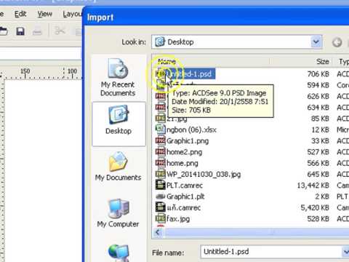Open the Look in Desktop combo box
Screen dimensions: 349x262
[x=237, y=42]
